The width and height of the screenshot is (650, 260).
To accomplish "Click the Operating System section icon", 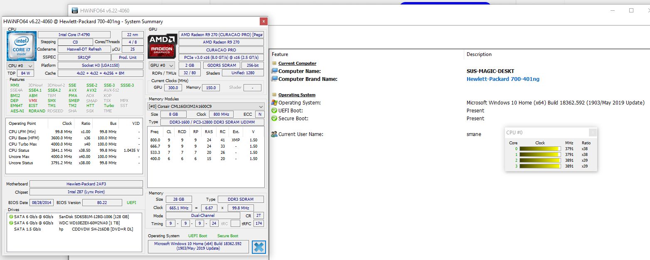I will tap(274, 95).
